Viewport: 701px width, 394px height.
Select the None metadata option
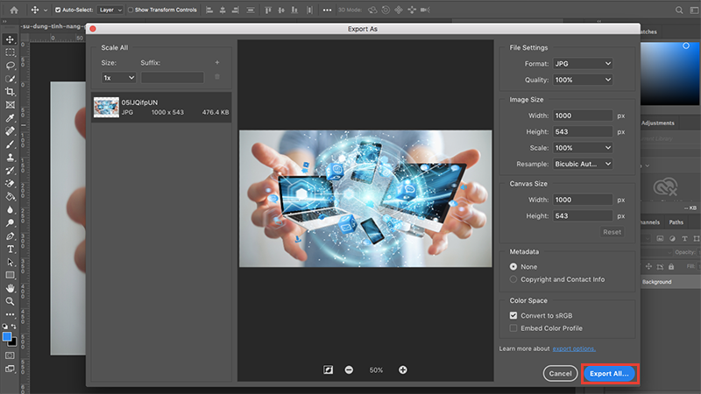(x=513, y=267)
